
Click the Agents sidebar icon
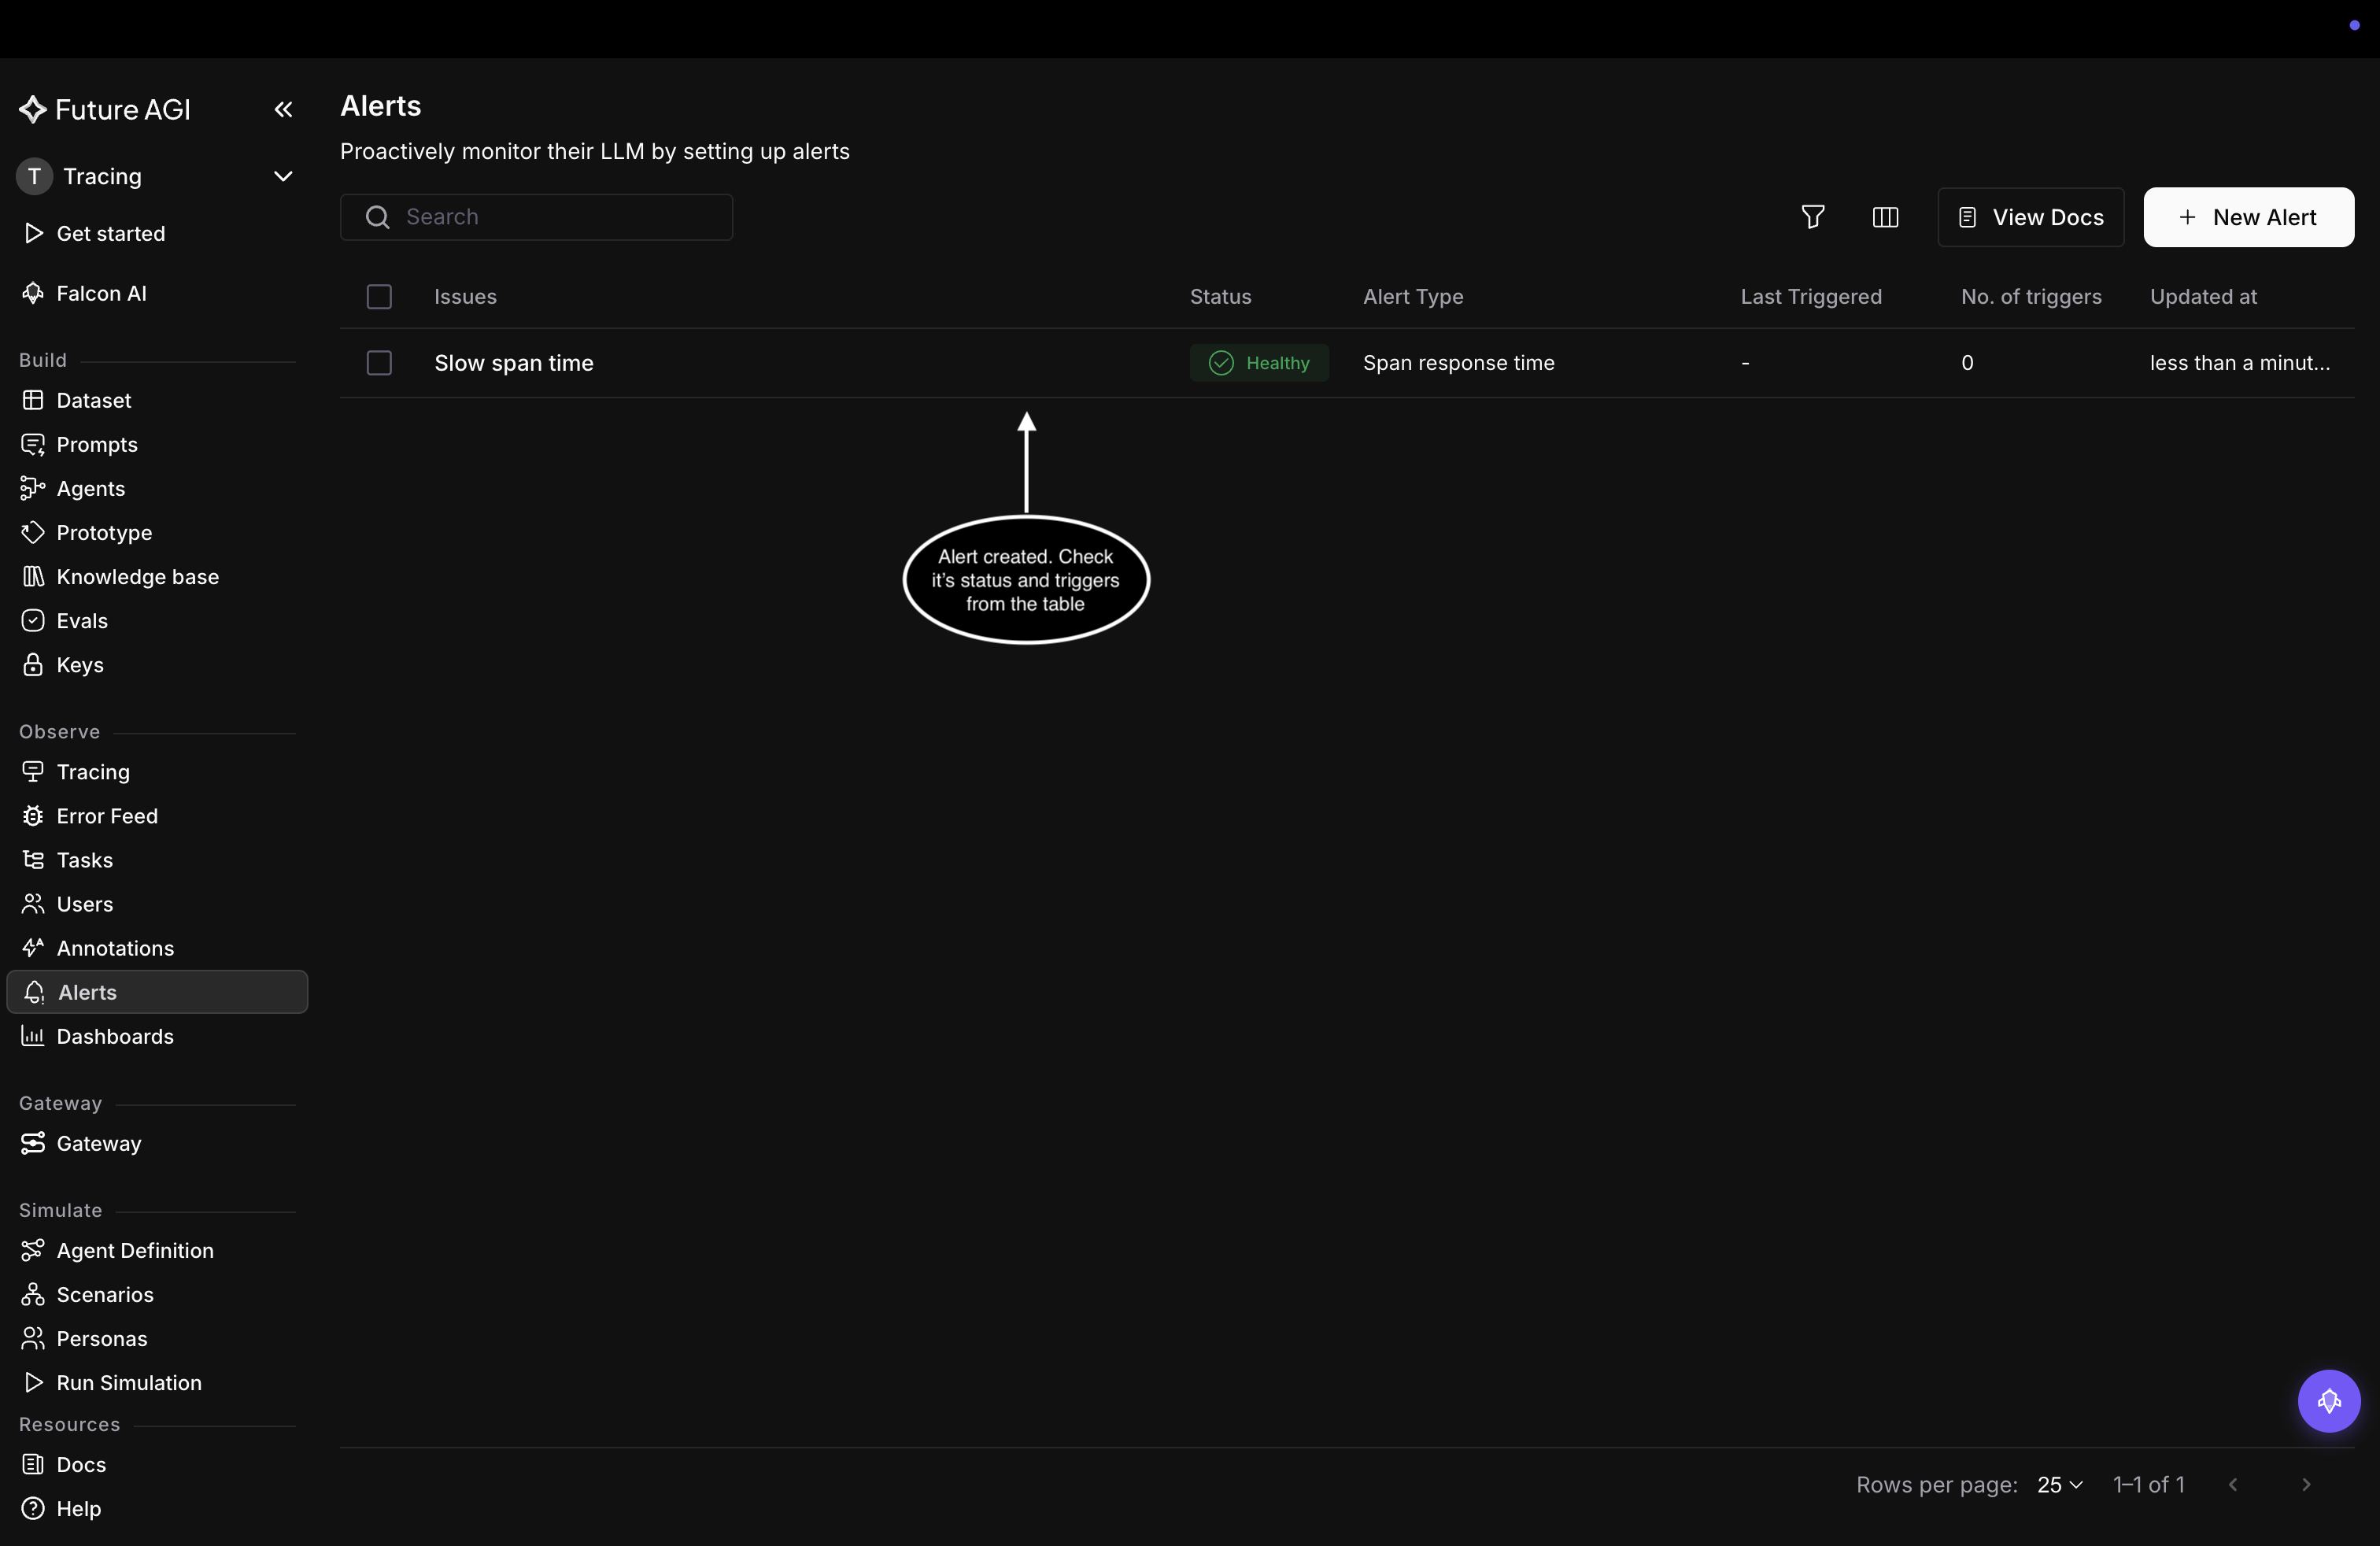coord(33,488)
